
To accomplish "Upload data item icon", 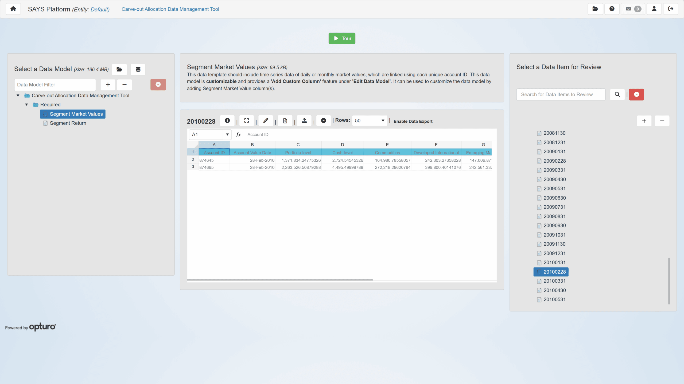I will click(304, 121).
